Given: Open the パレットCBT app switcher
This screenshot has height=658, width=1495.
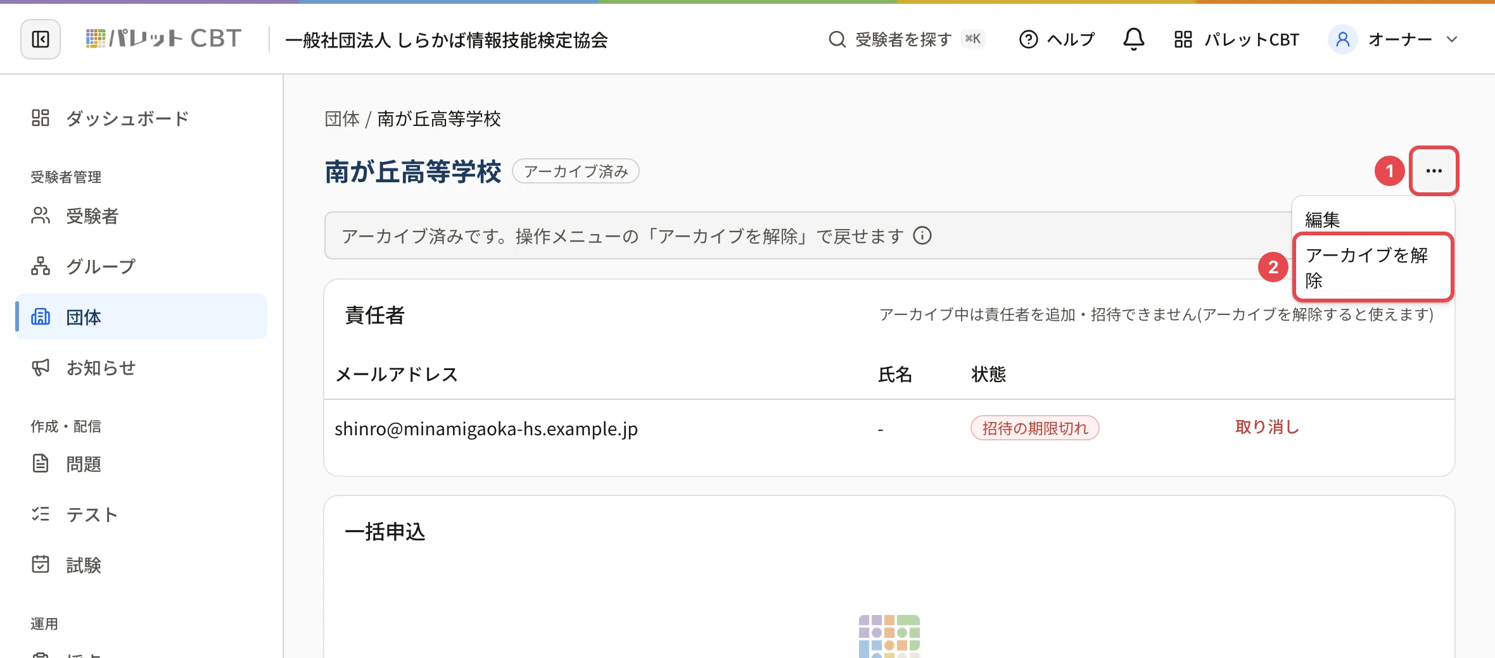Looking at the screenshot, I should coord(1236,39).
